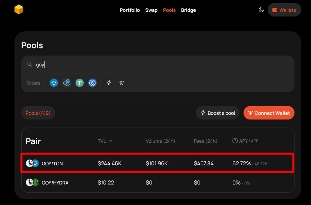
Task: Click the Volume (24h) column header
Action: click(x=160, y=141)
